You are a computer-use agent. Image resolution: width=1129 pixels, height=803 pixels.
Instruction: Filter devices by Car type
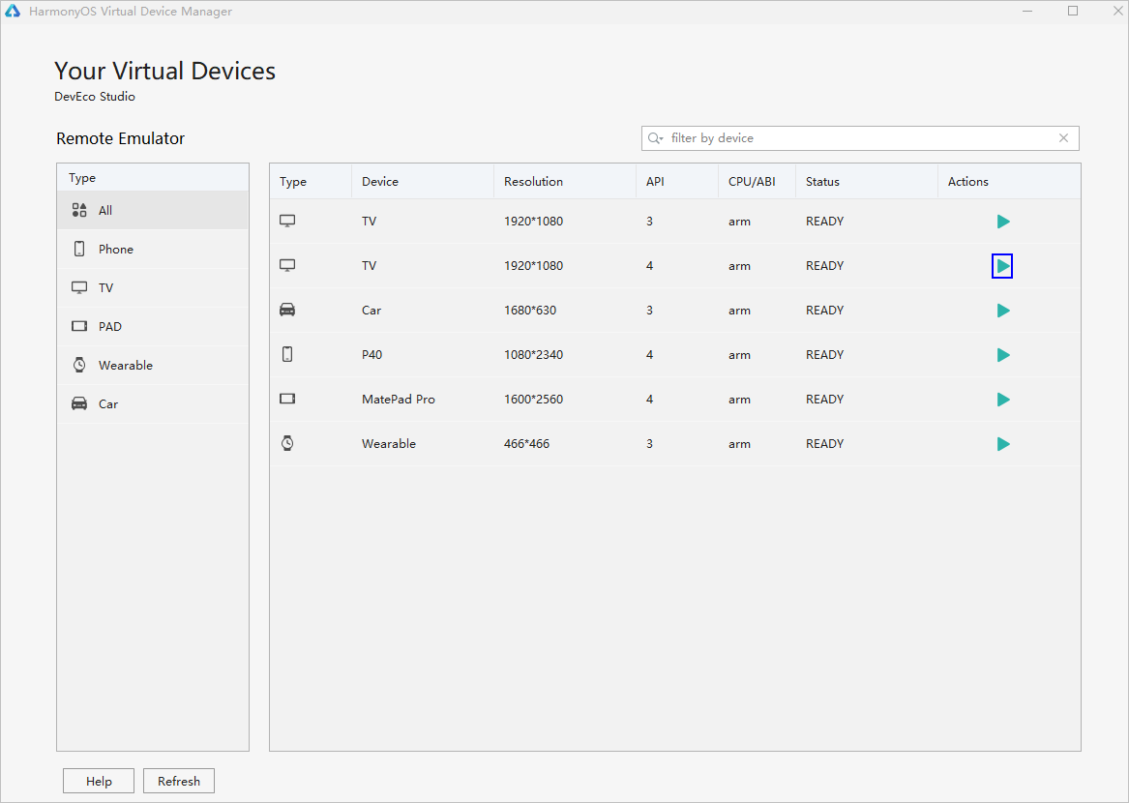[x=153, y=404]
